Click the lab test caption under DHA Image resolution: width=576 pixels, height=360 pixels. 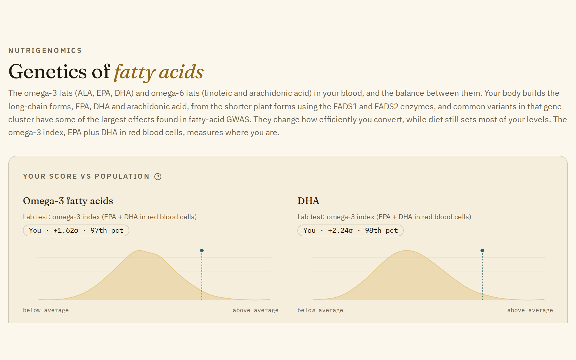384,217
